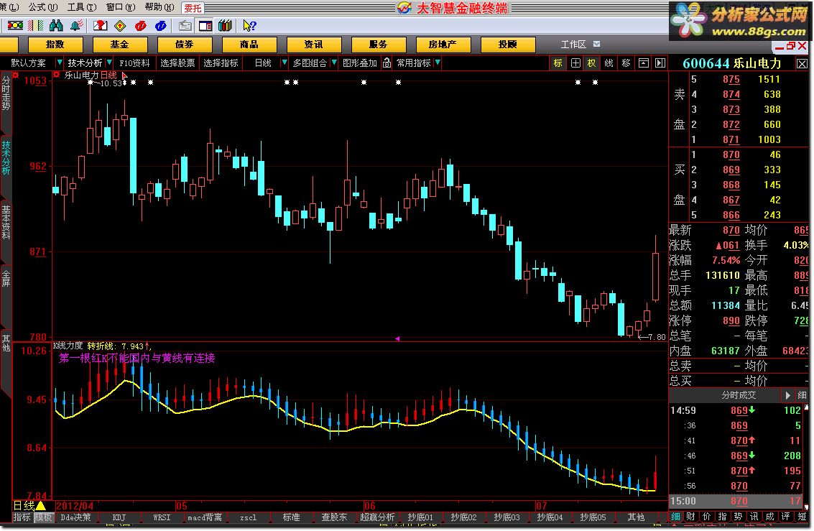Click the 资讯 yellow button
The width and height of the screenshot is (814, 531).
click(x=313, y=45)
